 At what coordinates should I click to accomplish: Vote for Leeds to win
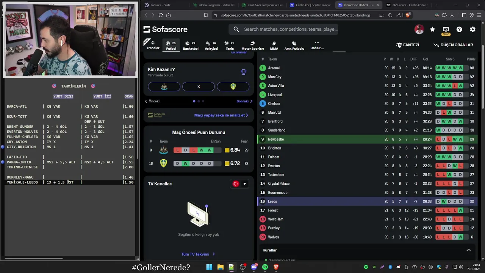[x=233, y=86]
